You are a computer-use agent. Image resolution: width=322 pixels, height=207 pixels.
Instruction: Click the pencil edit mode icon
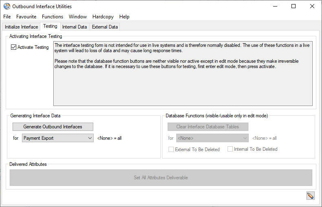point(311,196)
